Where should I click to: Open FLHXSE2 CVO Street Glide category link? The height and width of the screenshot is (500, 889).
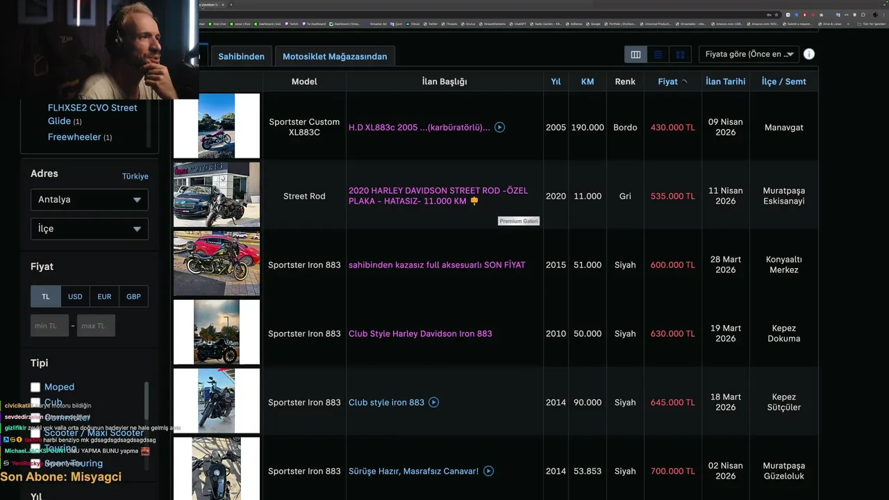(92, 114)
